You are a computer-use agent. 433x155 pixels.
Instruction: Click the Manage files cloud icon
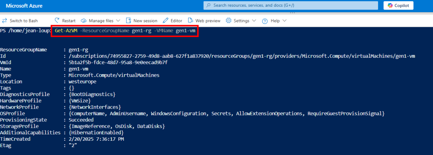tap(84, 21)
